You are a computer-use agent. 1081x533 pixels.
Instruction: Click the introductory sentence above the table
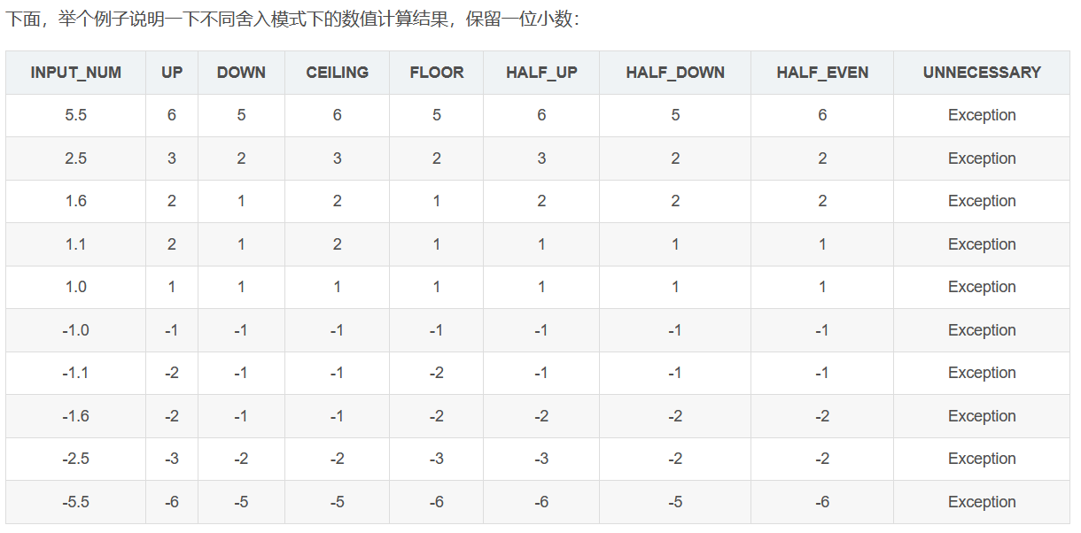292,19
